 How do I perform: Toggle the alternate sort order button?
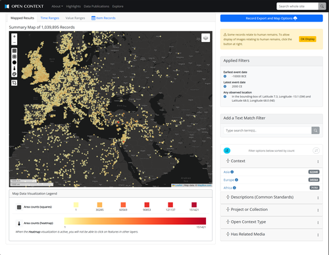(x=316, y=151)
